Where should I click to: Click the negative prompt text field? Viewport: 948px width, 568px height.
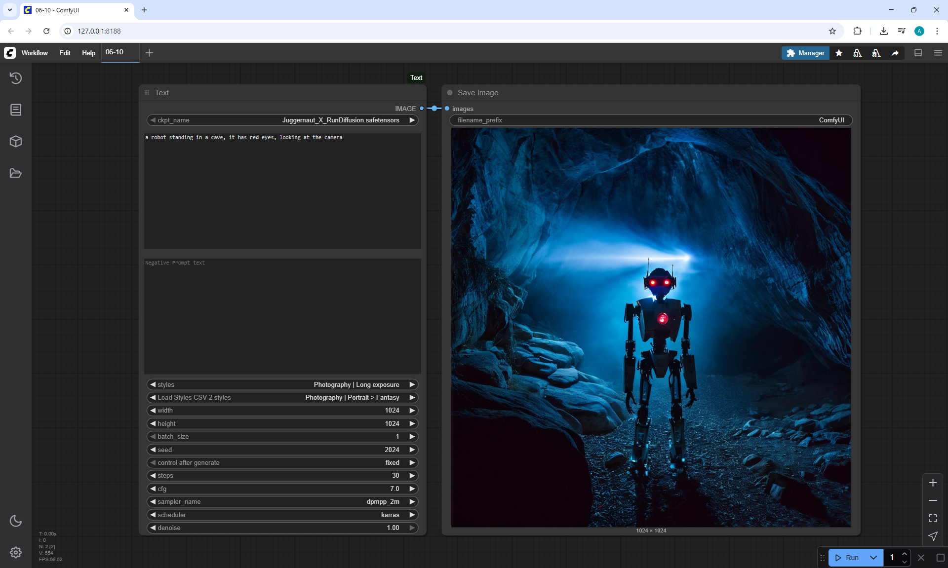point(282,316)
